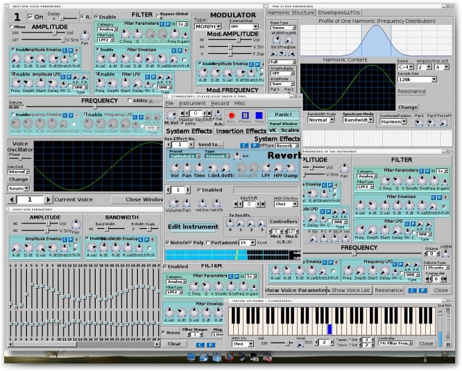462x371 pixels.
Task: Click the globe icon in dock
Action: (204, 357)
